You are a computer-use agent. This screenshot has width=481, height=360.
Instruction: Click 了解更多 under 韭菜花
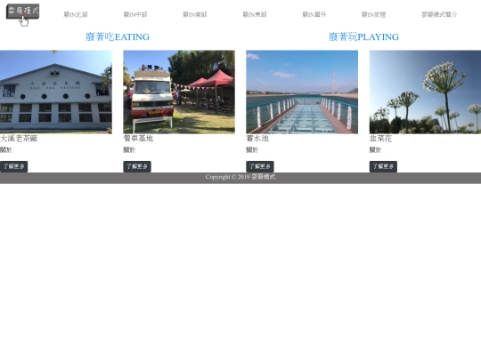(383, 166)
